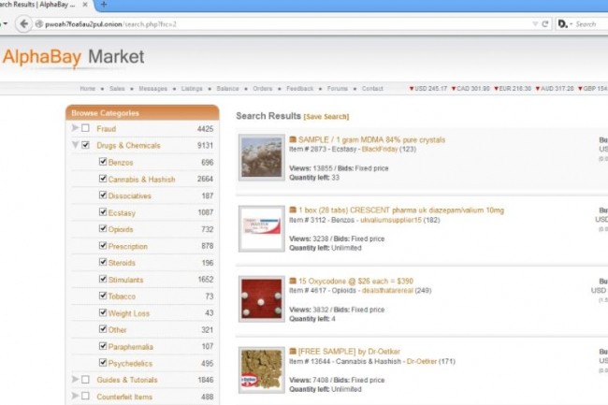Check the Guides & Tutorials checkbox
Image resolution: width=608 pixels, height=405 pixels.
[x=86, y=380]
